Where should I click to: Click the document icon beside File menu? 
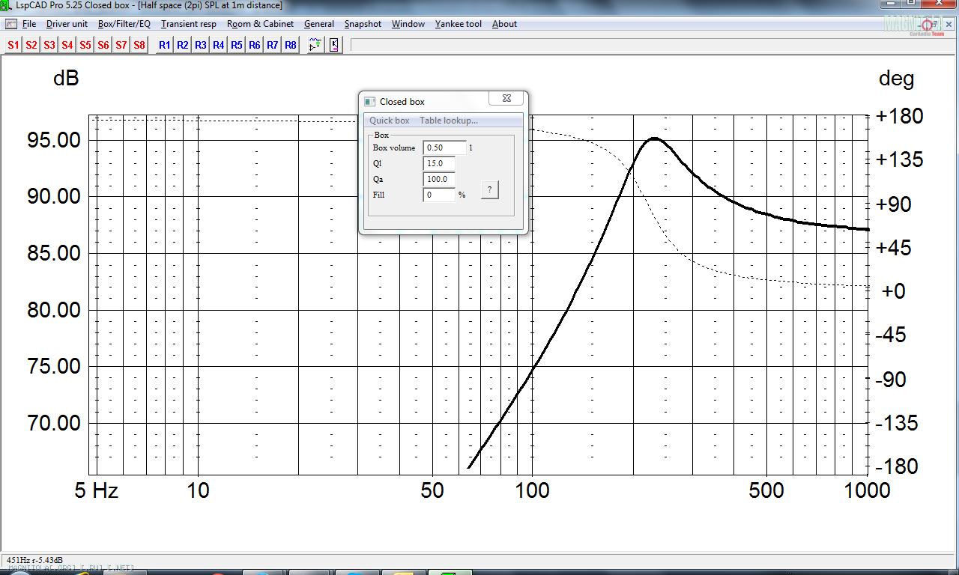click(x=10, y=24)
